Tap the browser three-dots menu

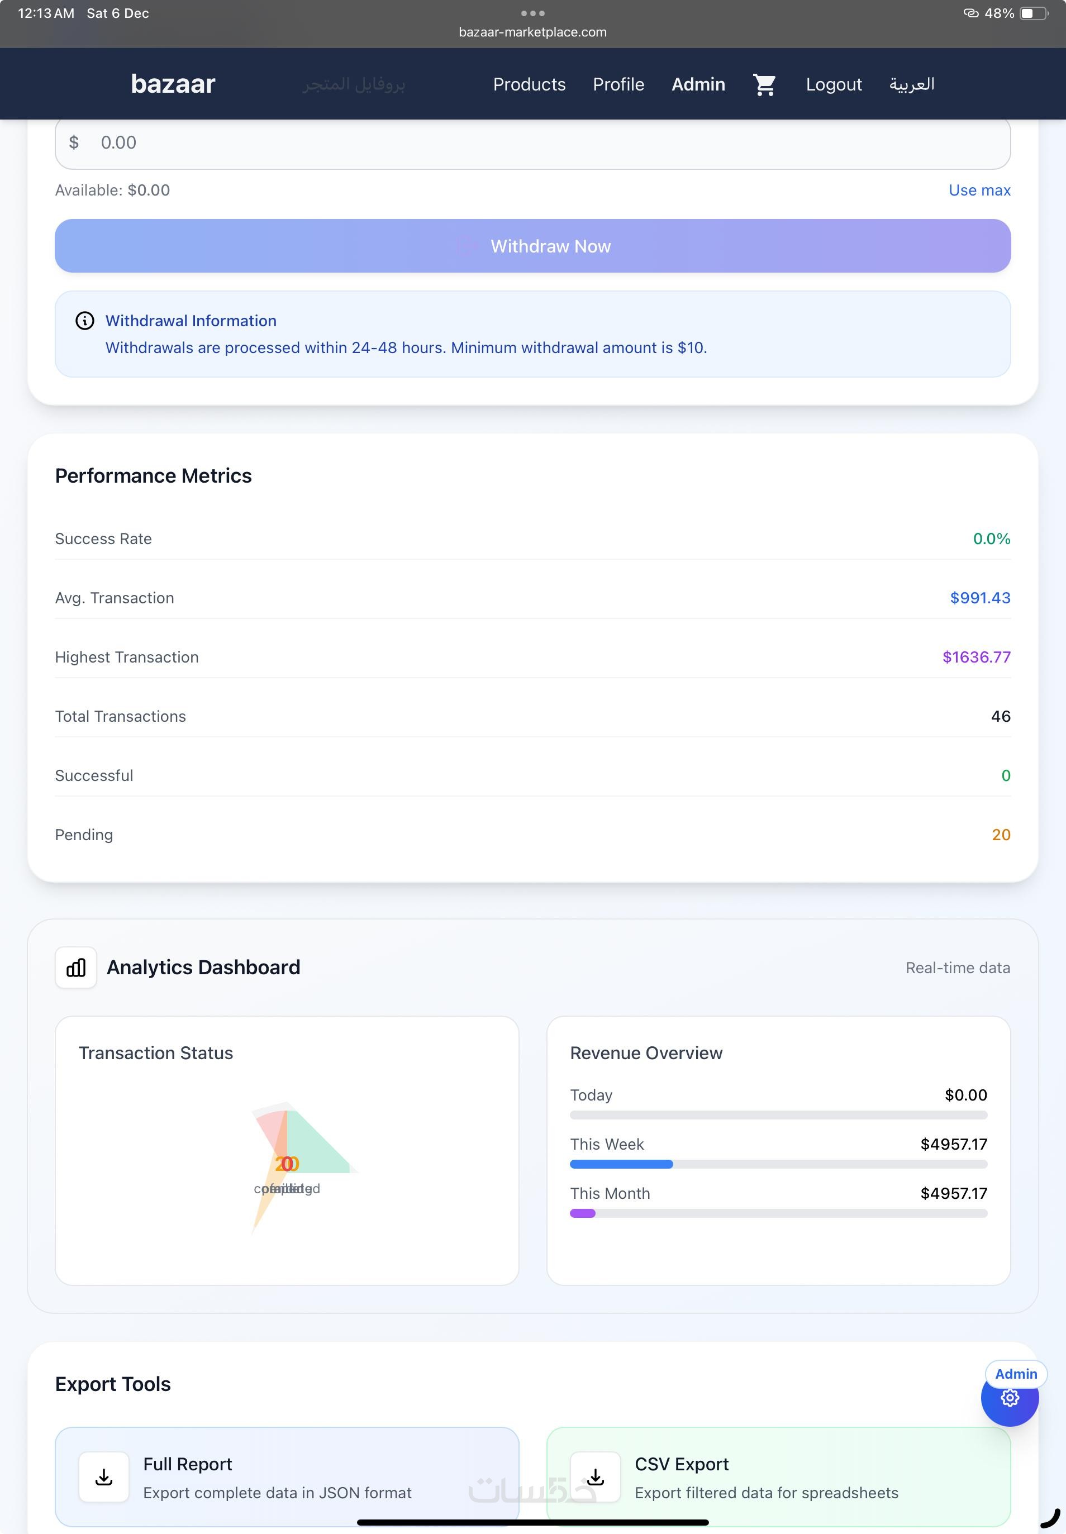tap(532, 13)
